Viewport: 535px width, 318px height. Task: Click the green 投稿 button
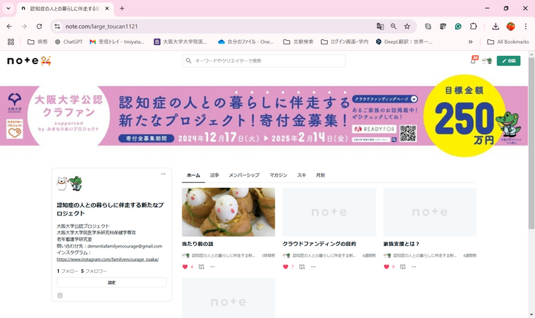point(508,61)
